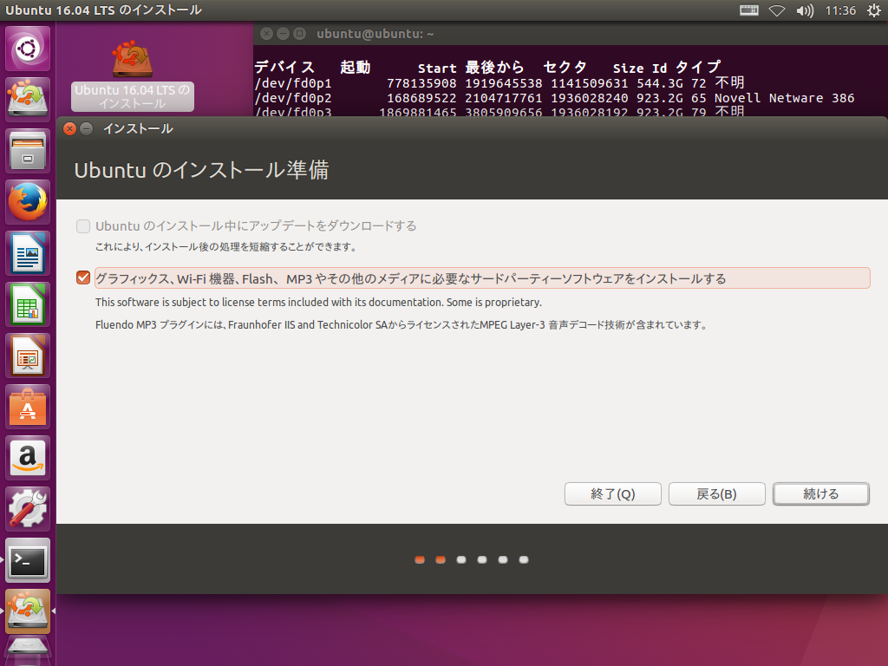Open System Settings wrench-gear icon
Screen dimensions: 888x666
(x=28, y=508)
